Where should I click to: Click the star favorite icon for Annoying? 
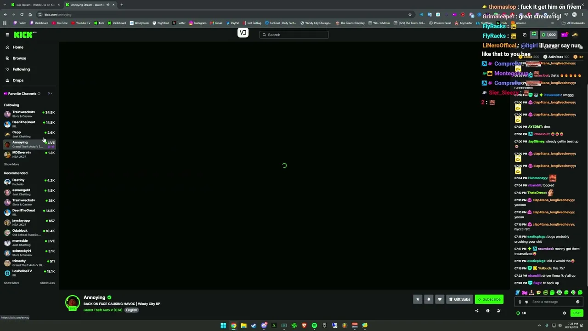pyautogui.click(x=418, y=299)
